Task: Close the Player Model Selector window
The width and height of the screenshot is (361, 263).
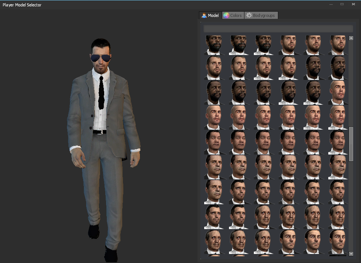Action: 353,4
